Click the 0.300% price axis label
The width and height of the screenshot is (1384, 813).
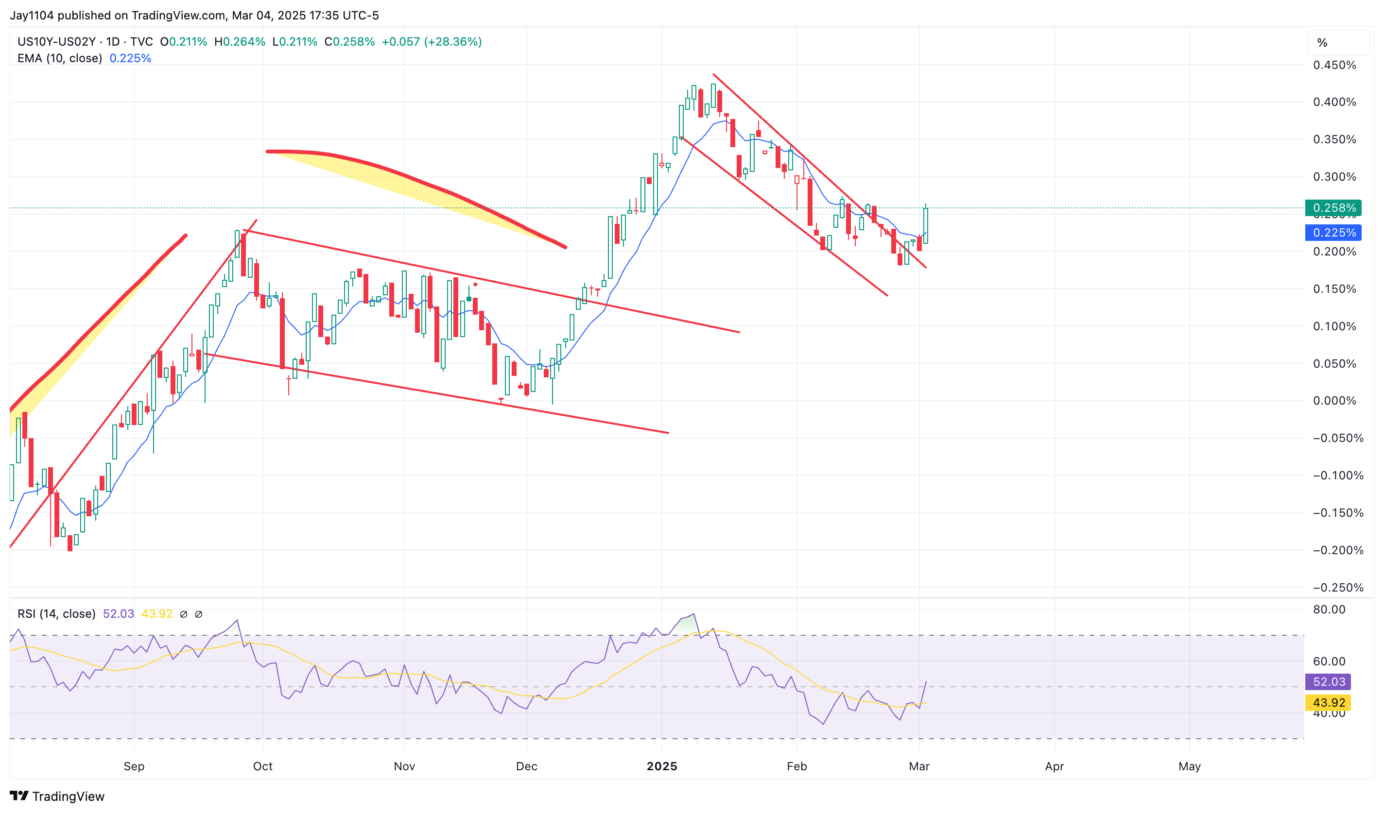click(x=1334, y=177)
